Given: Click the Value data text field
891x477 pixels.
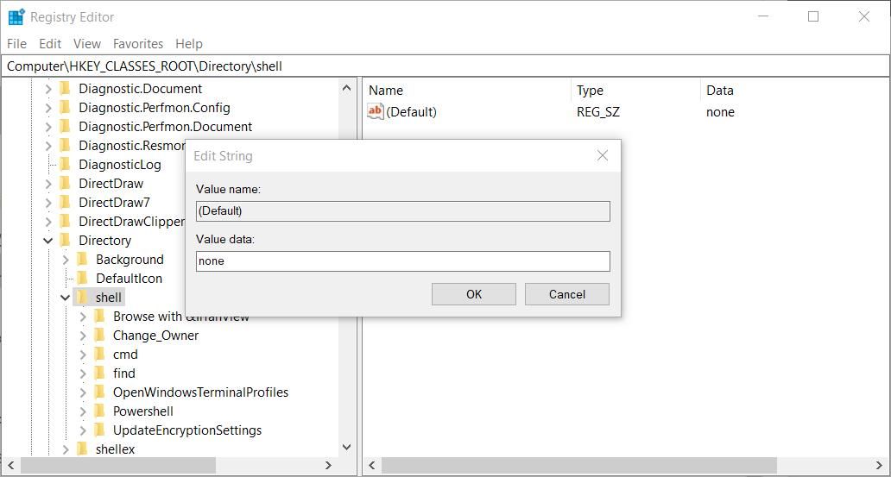Looking at the screenshot, I should tap(402, 260).
